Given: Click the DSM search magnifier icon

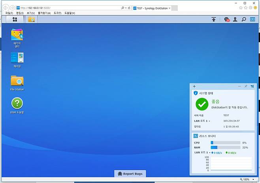Looking at the screenshot, I should point(244,19).
